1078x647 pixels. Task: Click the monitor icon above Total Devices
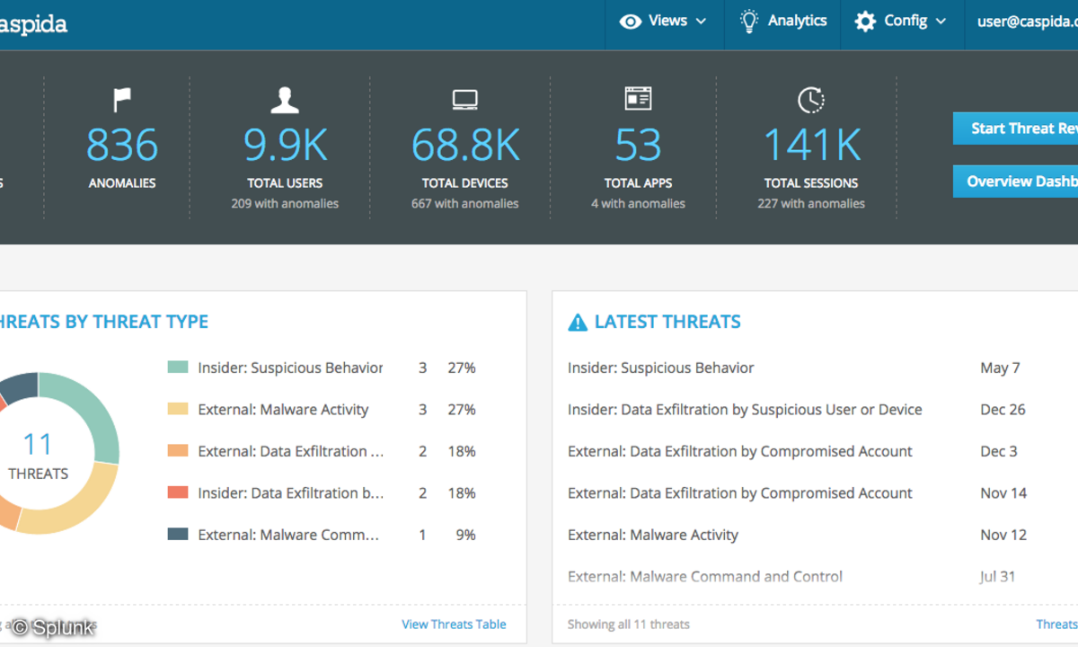(464, 99)
